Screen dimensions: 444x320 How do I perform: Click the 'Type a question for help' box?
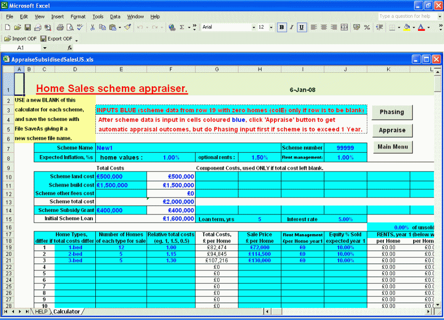[407, 16]
